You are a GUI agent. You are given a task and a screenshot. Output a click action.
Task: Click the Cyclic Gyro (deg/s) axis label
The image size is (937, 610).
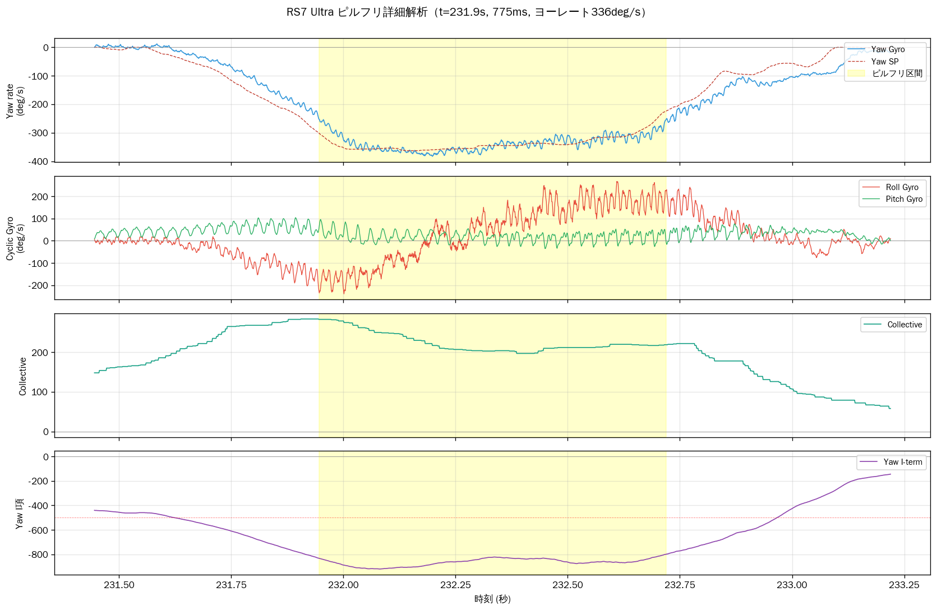click(15, 239)
